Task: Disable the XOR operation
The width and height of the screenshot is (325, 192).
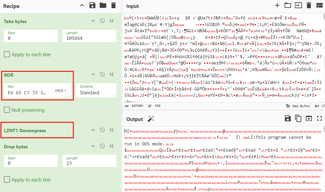Action: (102, 75)
